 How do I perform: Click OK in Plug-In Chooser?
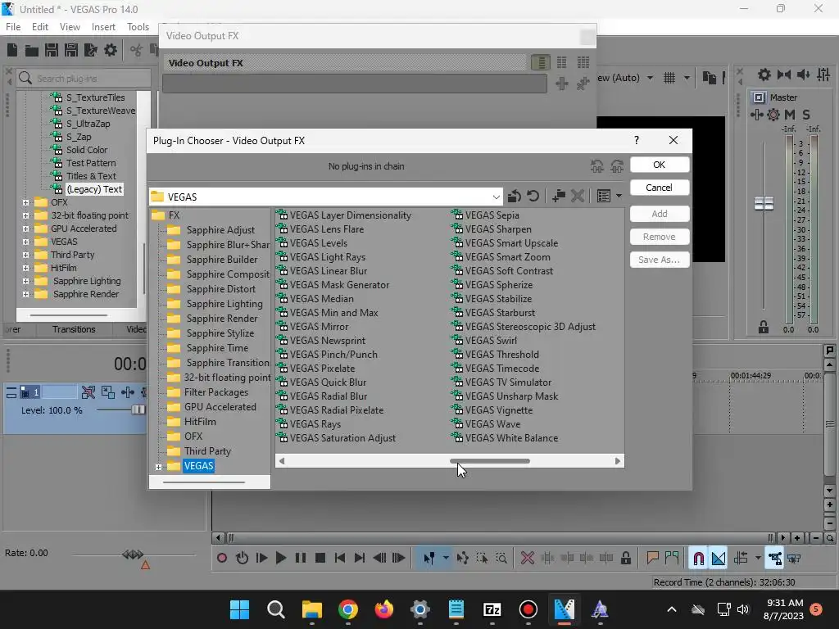[x=660, y=165]
